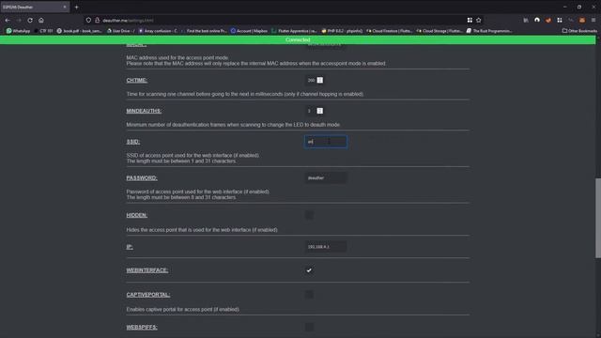Click the padlock site info icon
601x338 pixels.
coord(97,20)
